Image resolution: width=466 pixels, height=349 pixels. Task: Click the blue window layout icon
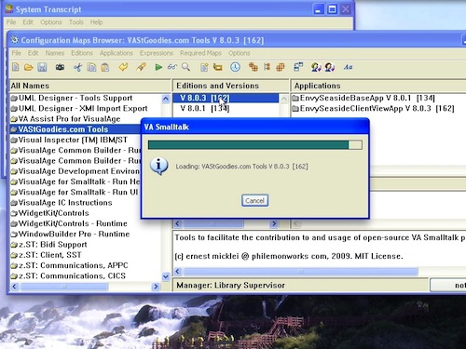pos(298,67)
